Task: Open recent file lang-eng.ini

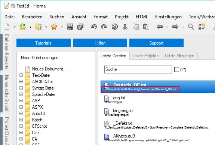Action: point(158,112)
